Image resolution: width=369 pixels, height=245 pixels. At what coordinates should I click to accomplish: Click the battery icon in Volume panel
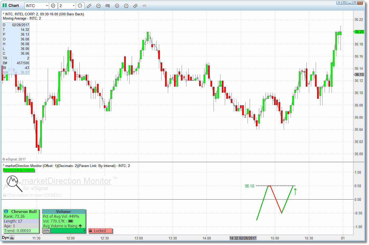pyautogui.click(x=70, y=221)
